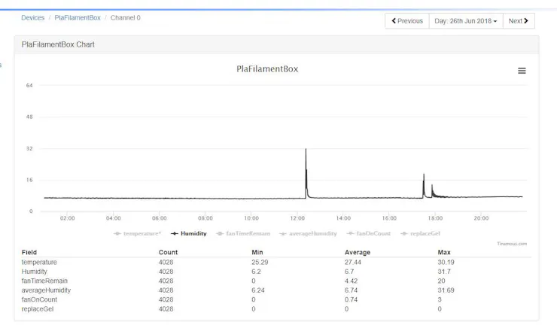
Task: Show the fanOnCount series
Action: [x=370, y=233]
